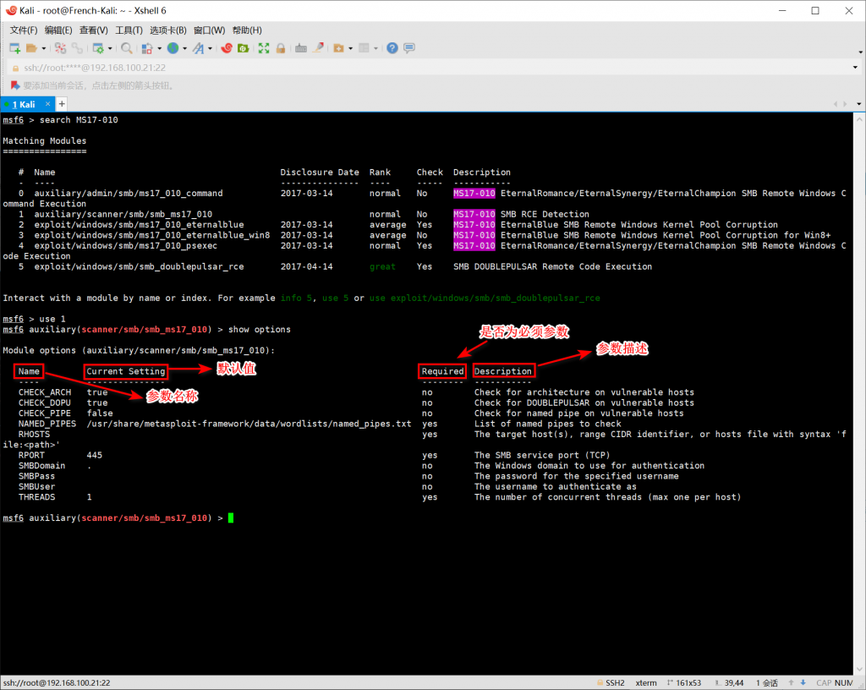866x690 pixels.
Task: Open the 查看(V) menu
Action: tap(93, 30)
